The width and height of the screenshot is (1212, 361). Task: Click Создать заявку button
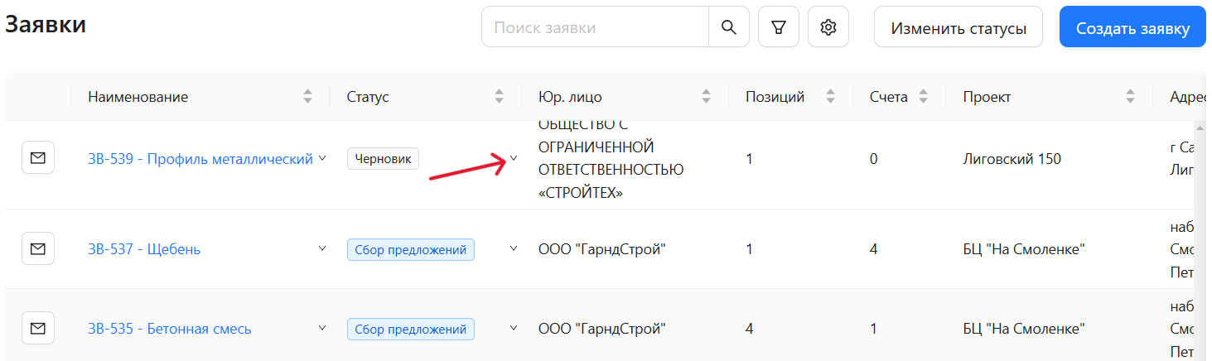click(1132, 27)
